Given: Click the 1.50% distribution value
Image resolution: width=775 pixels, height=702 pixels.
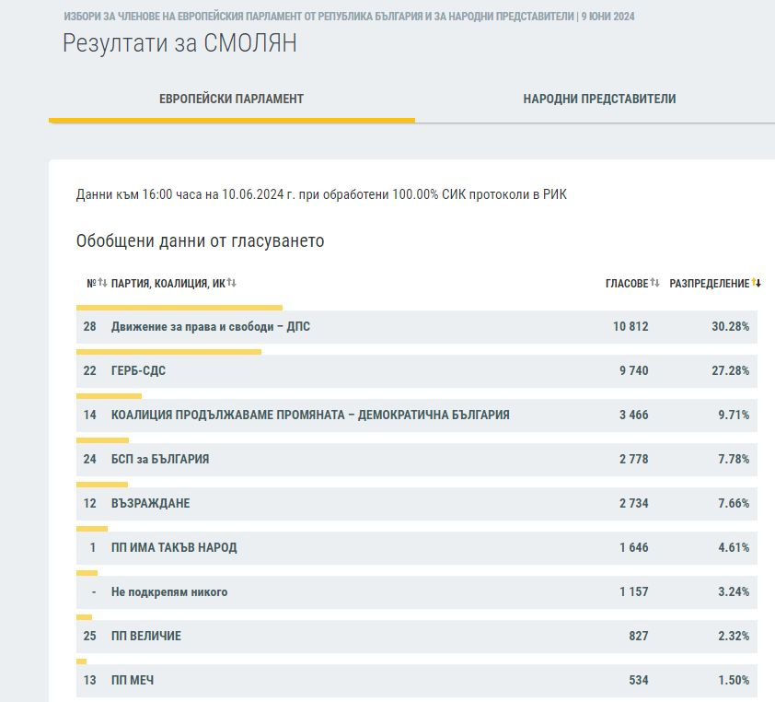Looking at the screenshot, I should point(734,680).
